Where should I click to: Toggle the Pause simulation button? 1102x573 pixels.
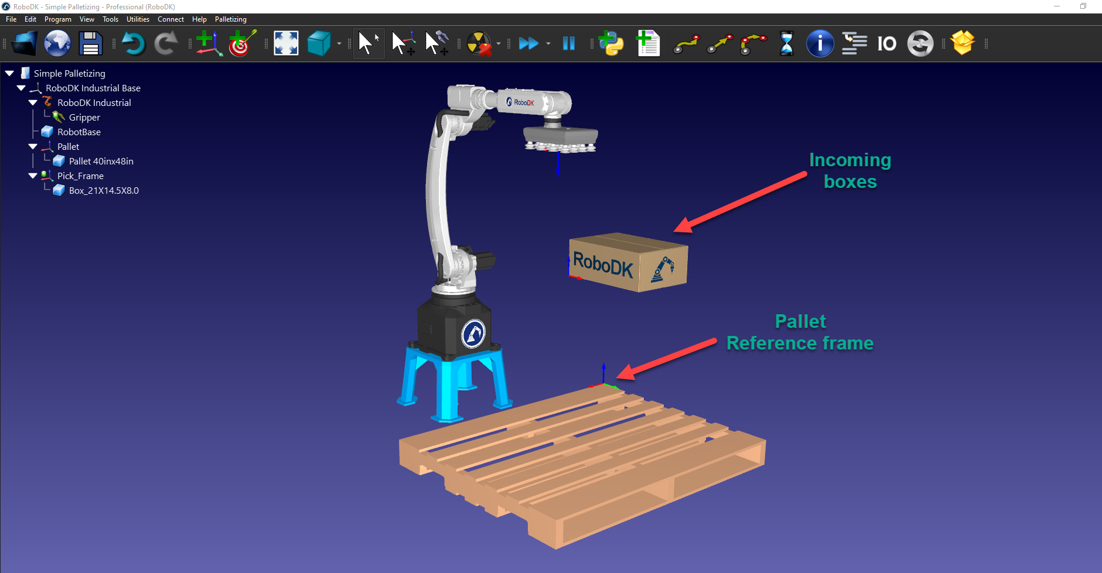(568, 44)
